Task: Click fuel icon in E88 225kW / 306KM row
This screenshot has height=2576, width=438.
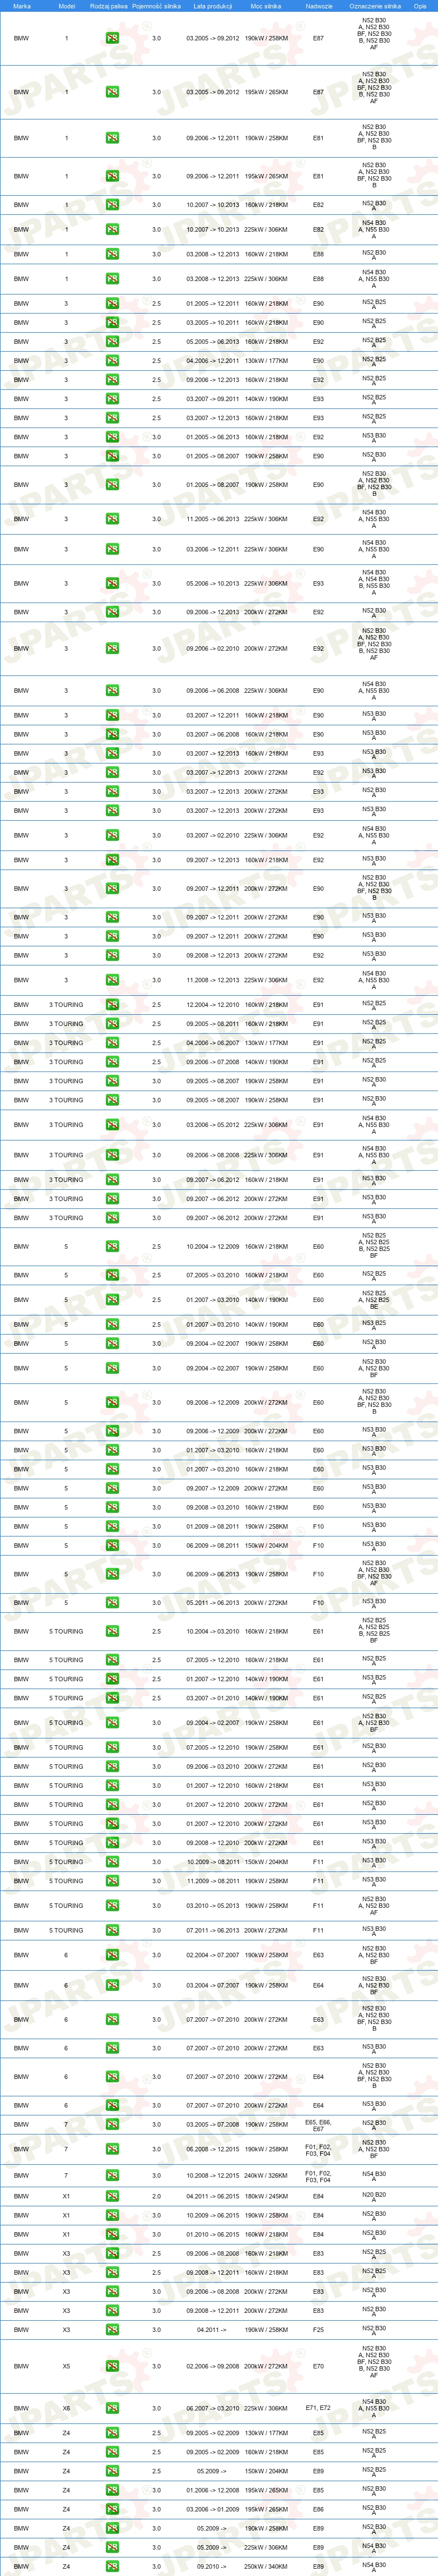Action: click(x=112, y=279)
